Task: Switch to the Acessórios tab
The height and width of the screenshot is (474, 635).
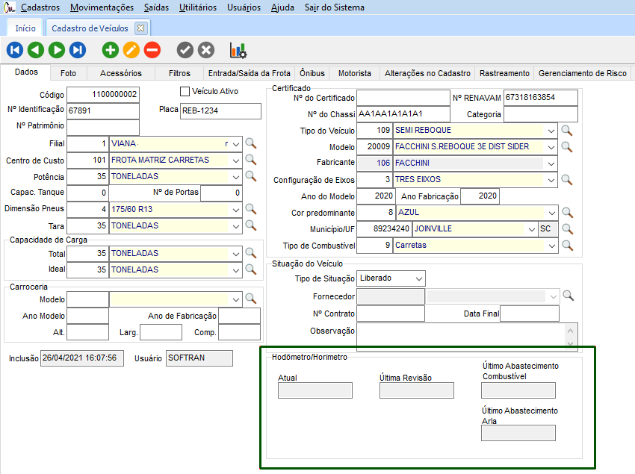Action: point(120,73)
